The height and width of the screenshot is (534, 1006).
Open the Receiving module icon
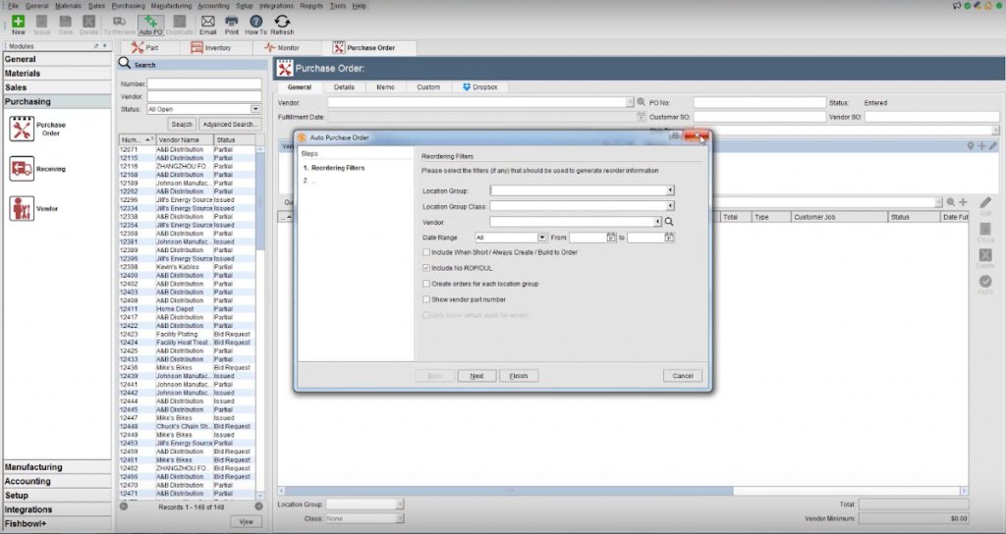click(22, 169)
